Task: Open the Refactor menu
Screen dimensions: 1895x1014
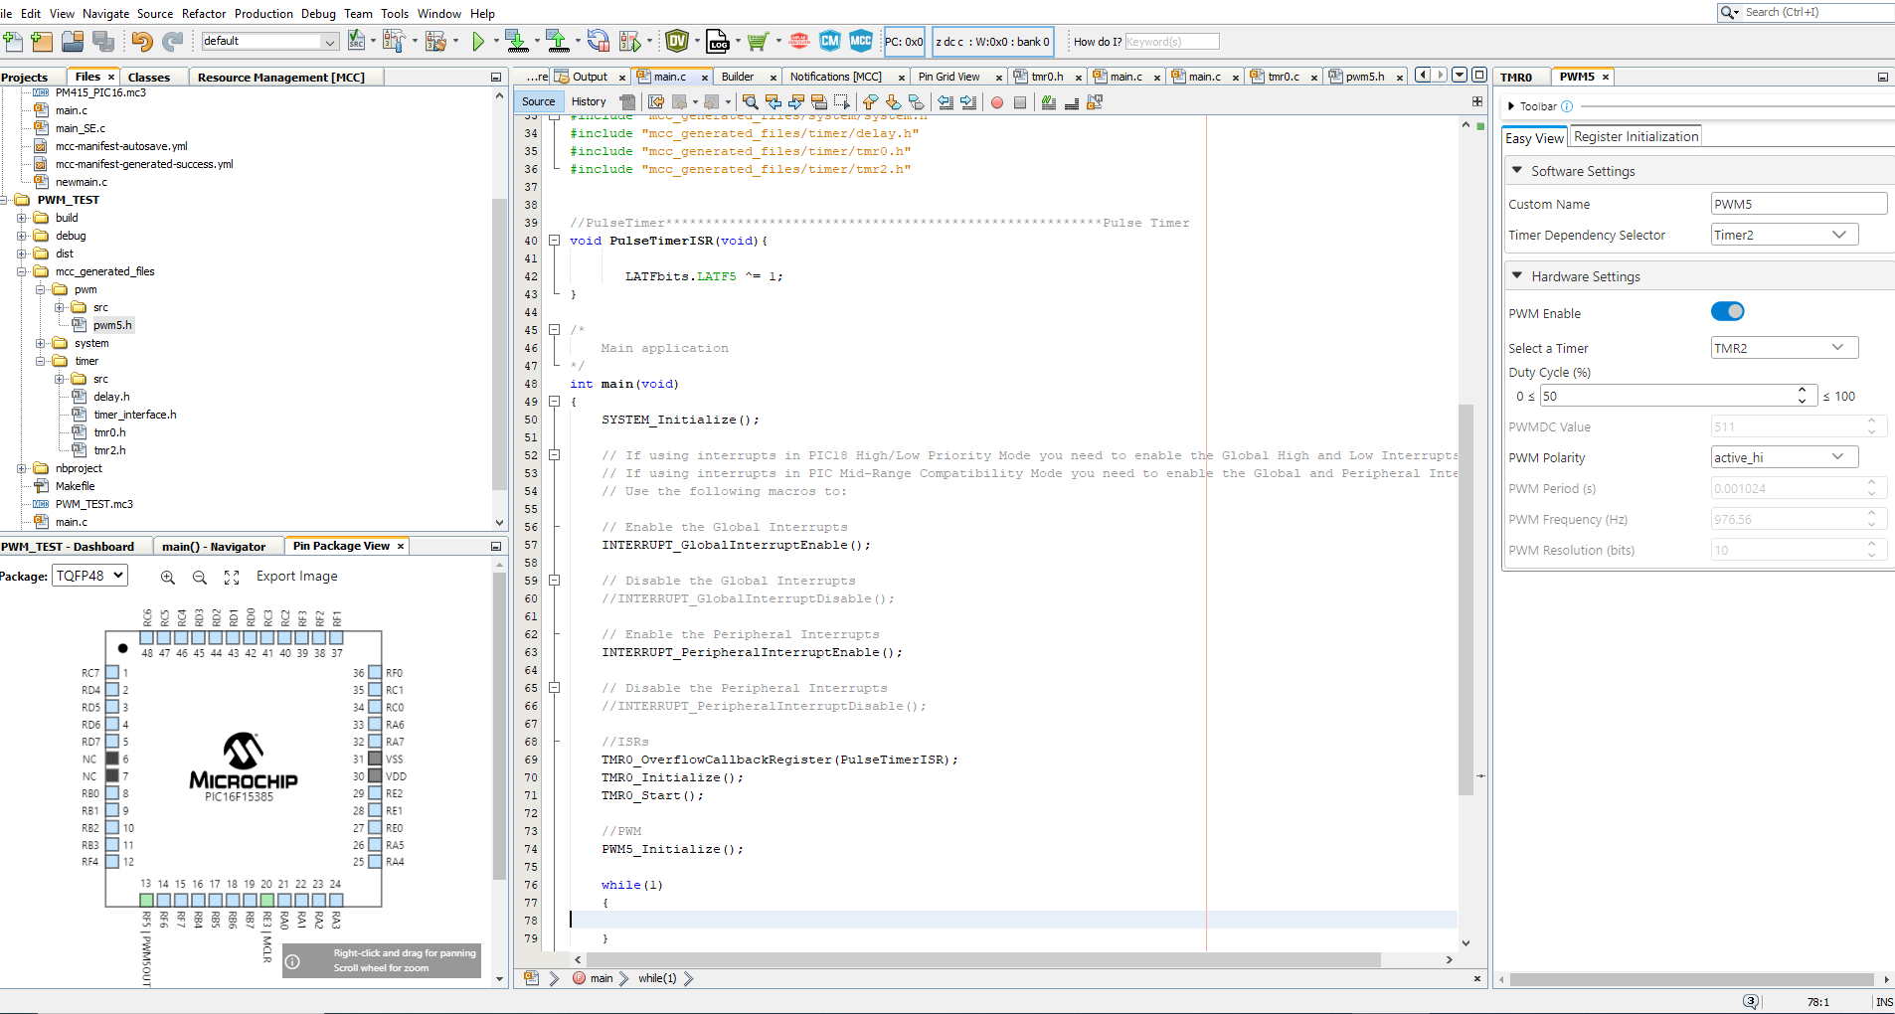Action: [x=204, y=14]
